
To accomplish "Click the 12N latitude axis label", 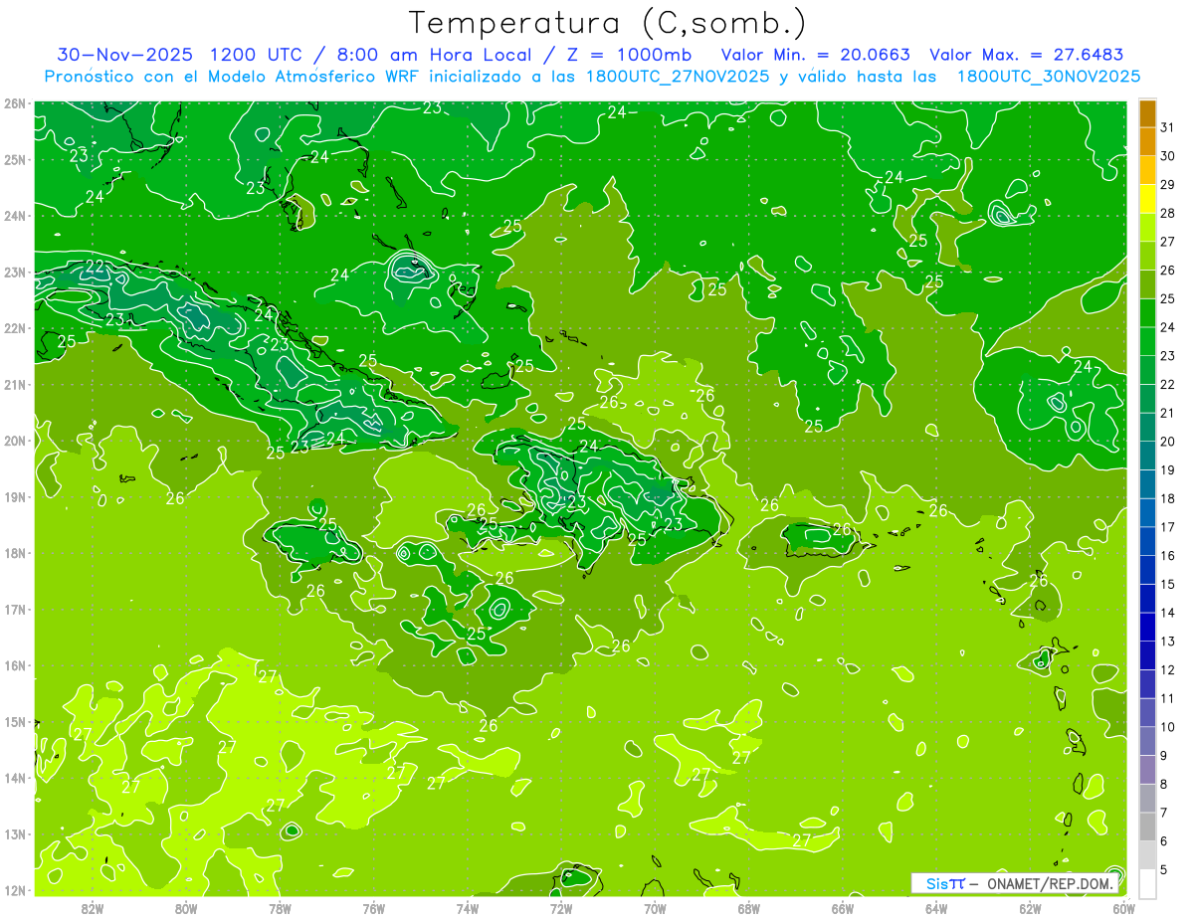I will [15, 890].
